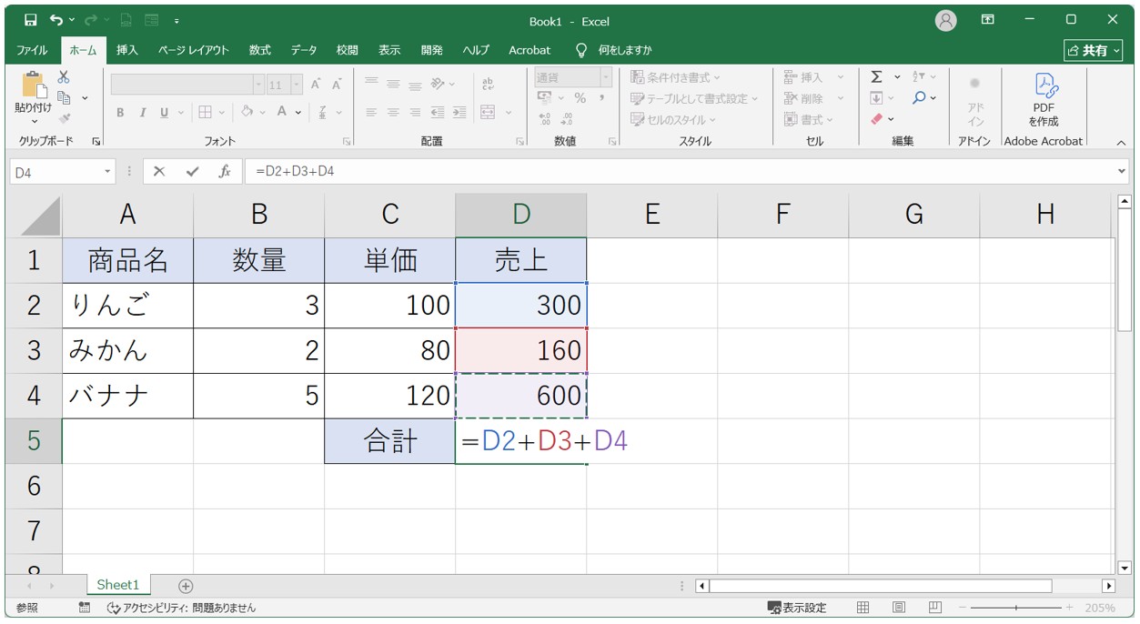Switch to Page Layout view in the status bar
The width and height of the screenshot is (1140, 624).
(x=899, y=608)
